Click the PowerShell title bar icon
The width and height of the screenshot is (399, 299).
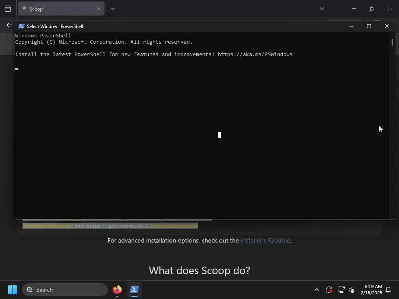pyautogui.click(x=21, y=26)
